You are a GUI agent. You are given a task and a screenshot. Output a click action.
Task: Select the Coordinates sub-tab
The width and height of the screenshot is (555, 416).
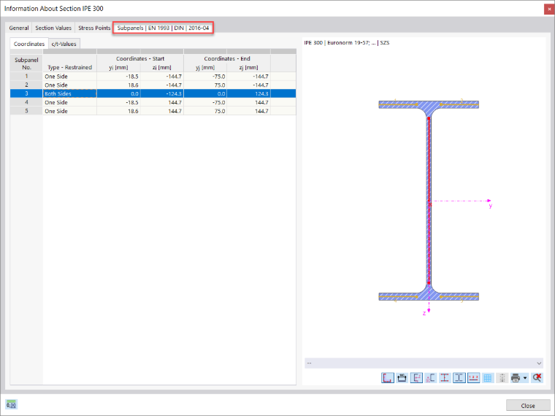(x=29, y=44)
